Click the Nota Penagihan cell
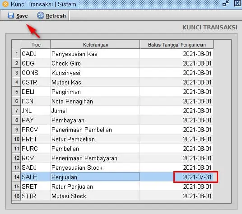Image resolution: width=242 pixels, height=214 pixels. coord(95,101)
